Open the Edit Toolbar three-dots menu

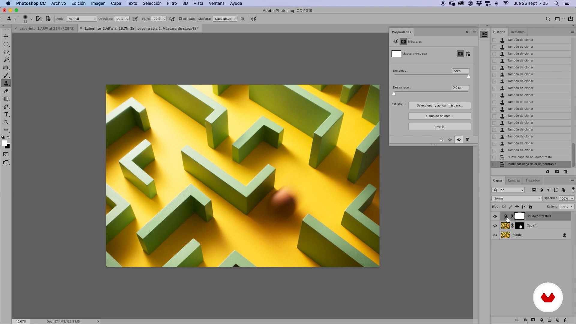pyautogui.click(x=6, y=130)
